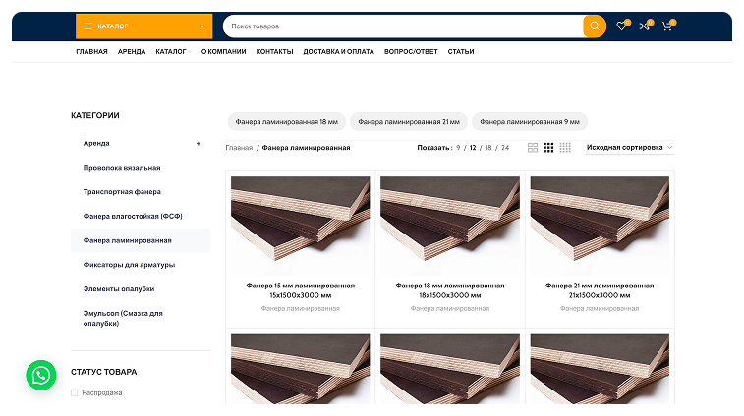Open Каталог menu in navigation bar
Viewport: 744px width, 416px height.
coord(173,52)
